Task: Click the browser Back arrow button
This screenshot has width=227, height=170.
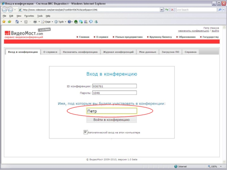Action: (x=5, y=10)
